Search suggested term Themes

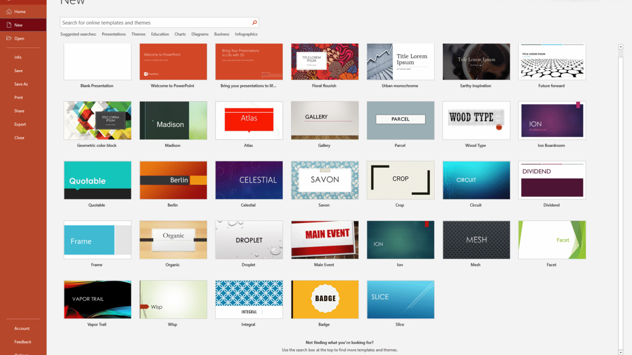click(x=138, y=34)
